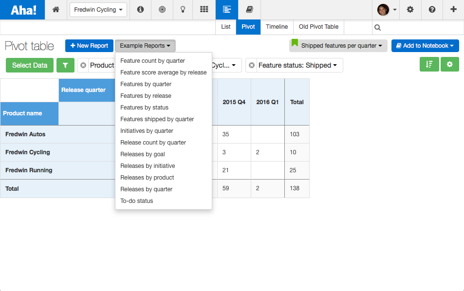Screen dimensions: 464x291
Task: Pick Release count by quarter
Action: [x=163, y=143]
